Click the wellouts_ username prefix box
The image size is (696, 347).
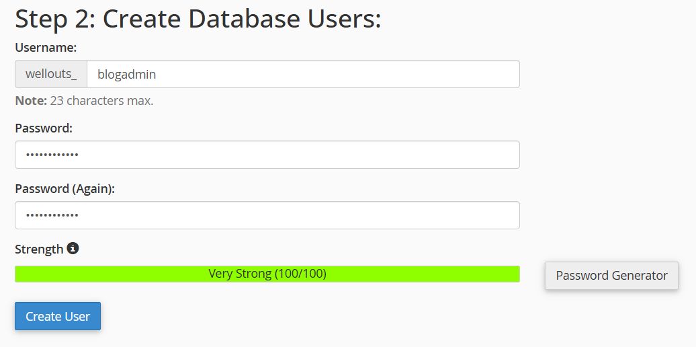click(x=51, y=74)
